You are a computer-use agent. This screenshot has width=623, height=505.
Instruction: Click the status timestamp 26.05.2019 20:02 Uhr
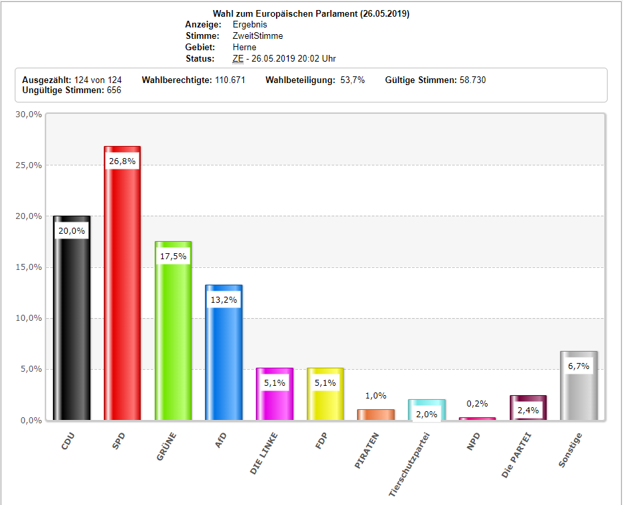coord(293,59)
